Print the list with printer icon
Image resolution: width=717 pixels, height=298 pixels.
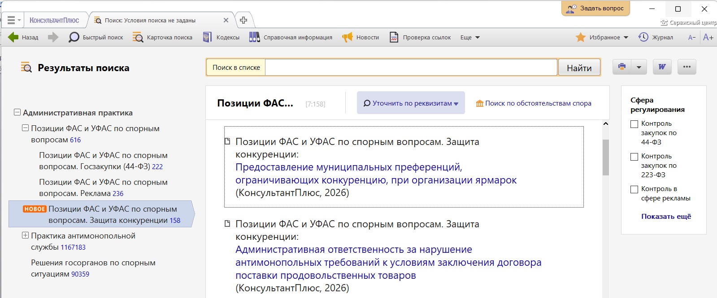621,67
